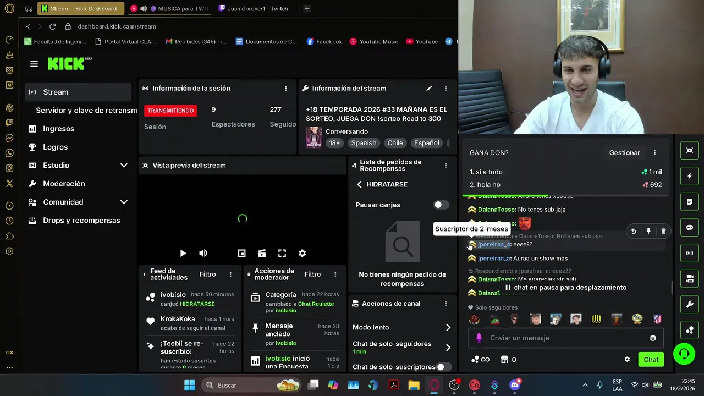The height and width of the screenshot is (396, 704).
Task: Open Feed de actividades three-dot menu
Action: pyautogui.click(x=230, y=274)
